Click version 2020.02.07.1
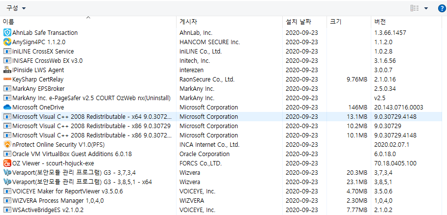Image resolution: width=447 pixels, height=215 pixels. coord(392,145)
